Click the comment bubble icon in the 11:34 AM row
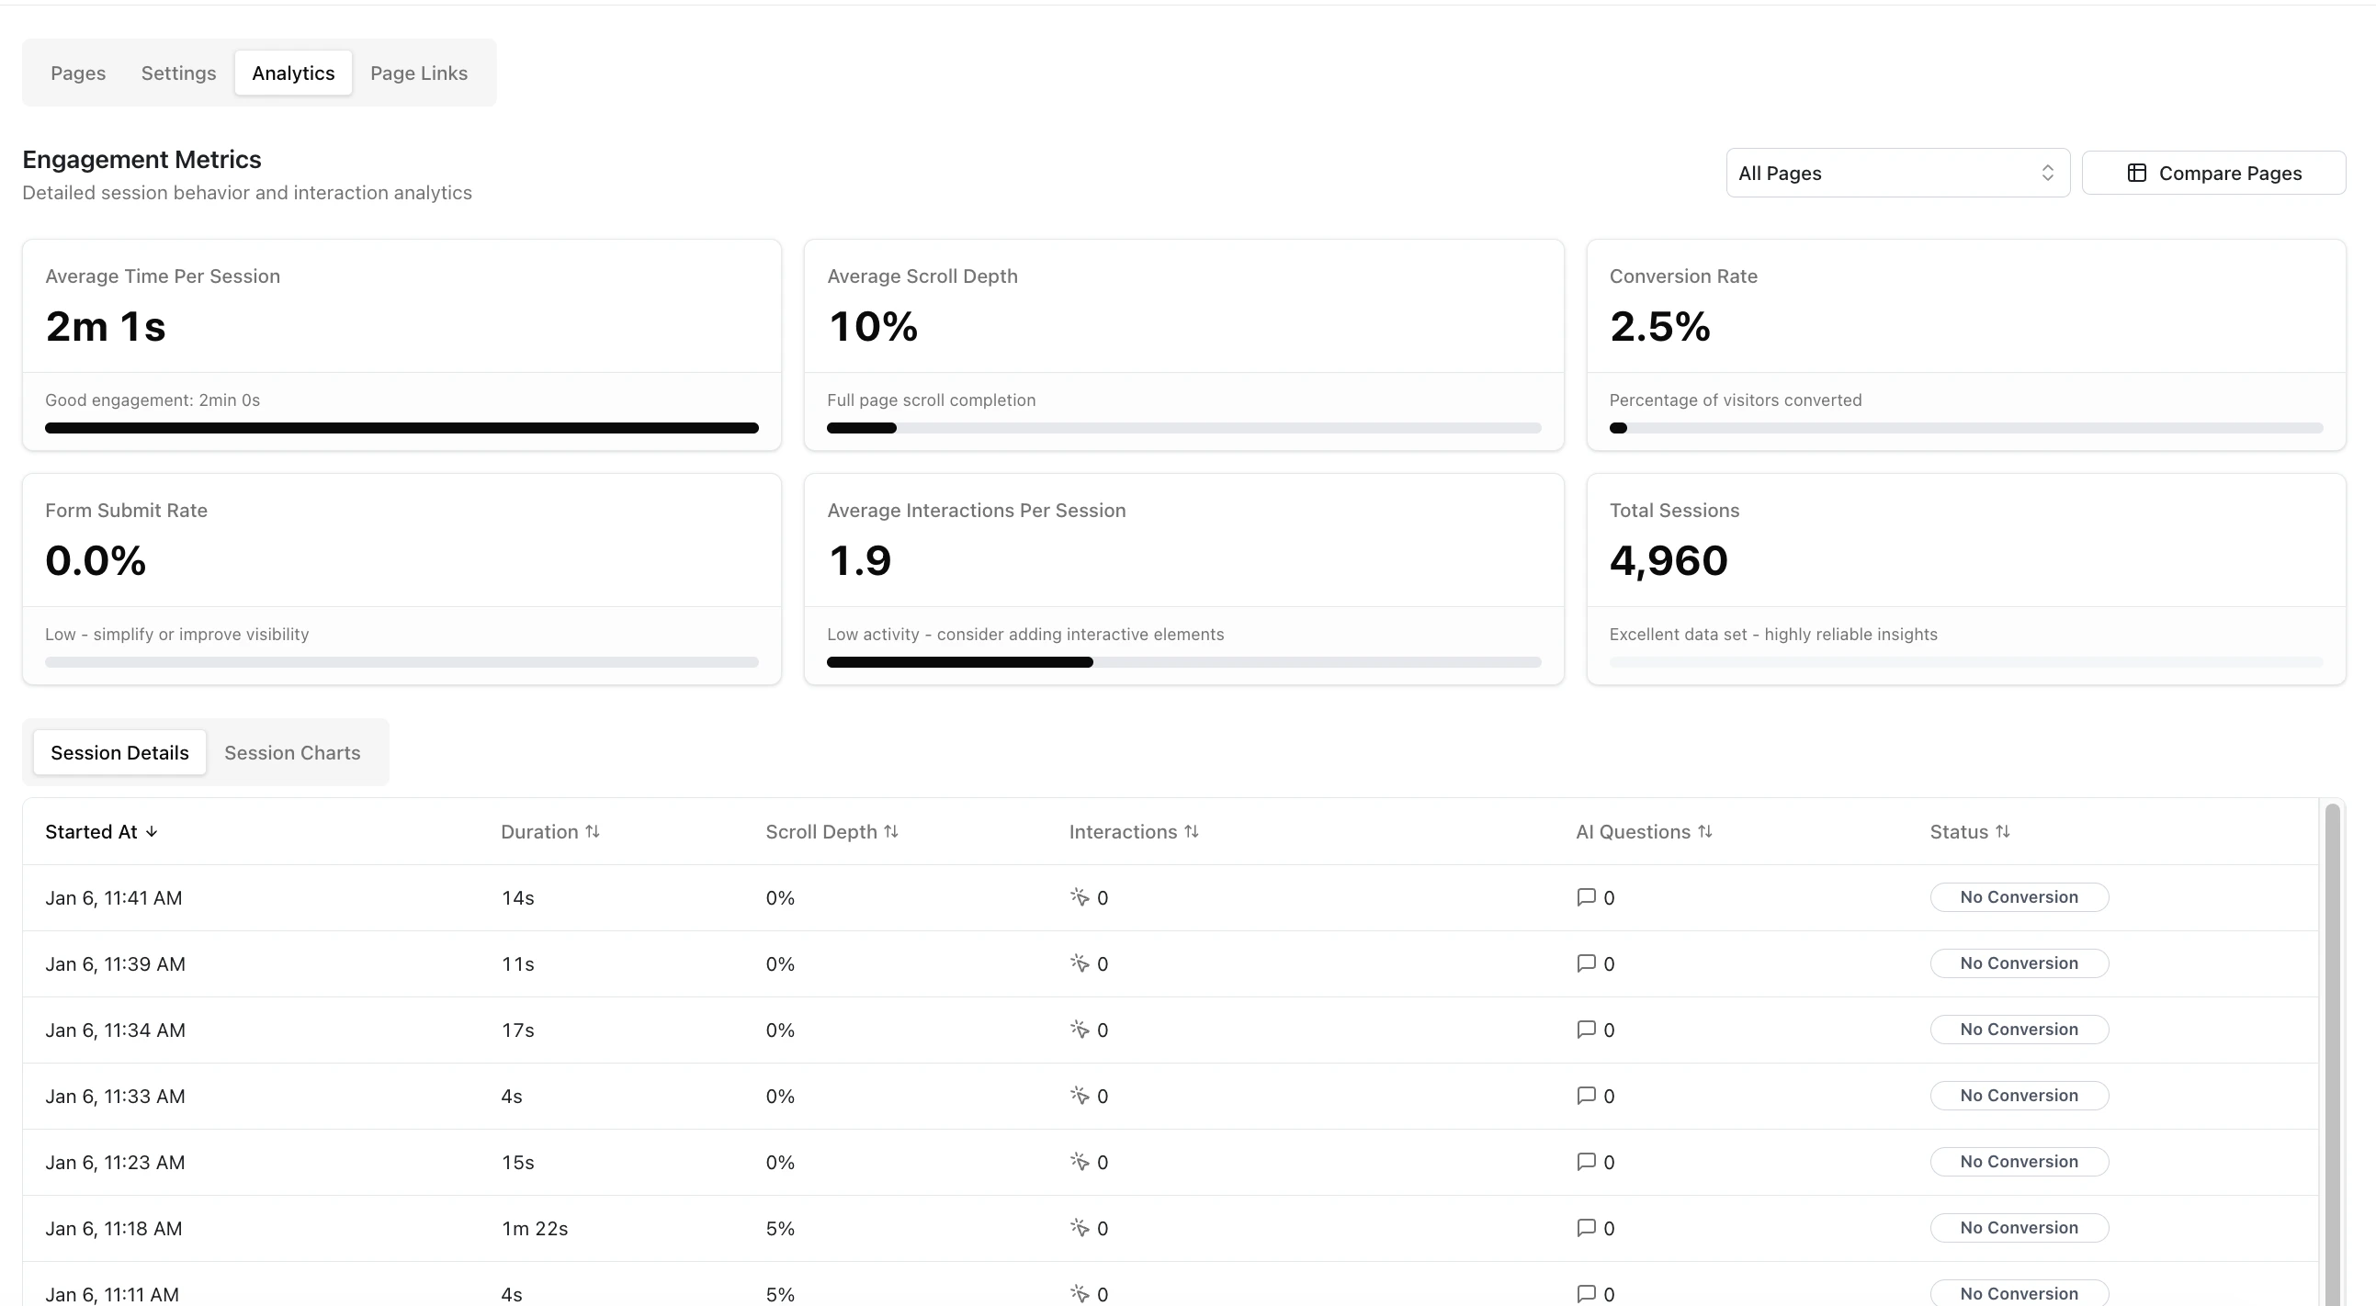The width and height of the screenshot is (2376, 1306). (1585, 1030)
